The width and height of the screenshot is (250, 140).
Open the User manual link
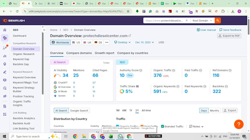click(206, 30)
